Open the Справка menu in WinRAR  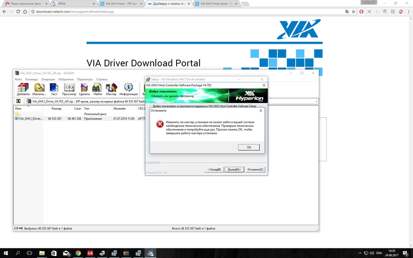point(102,79)
